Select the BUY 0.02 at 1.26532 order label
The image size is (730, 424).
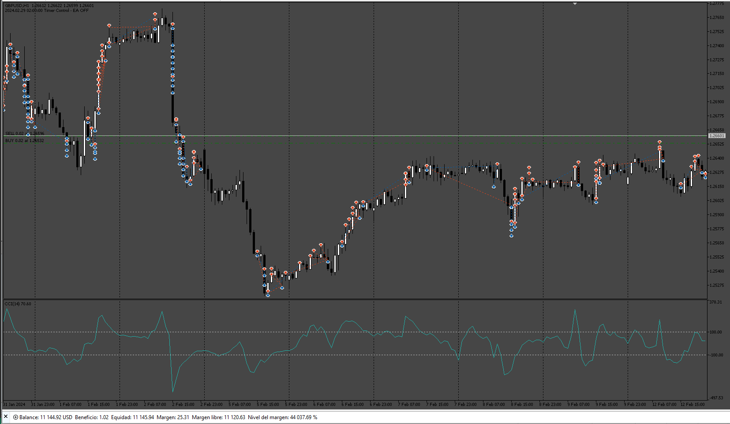[x=24, y=140]
